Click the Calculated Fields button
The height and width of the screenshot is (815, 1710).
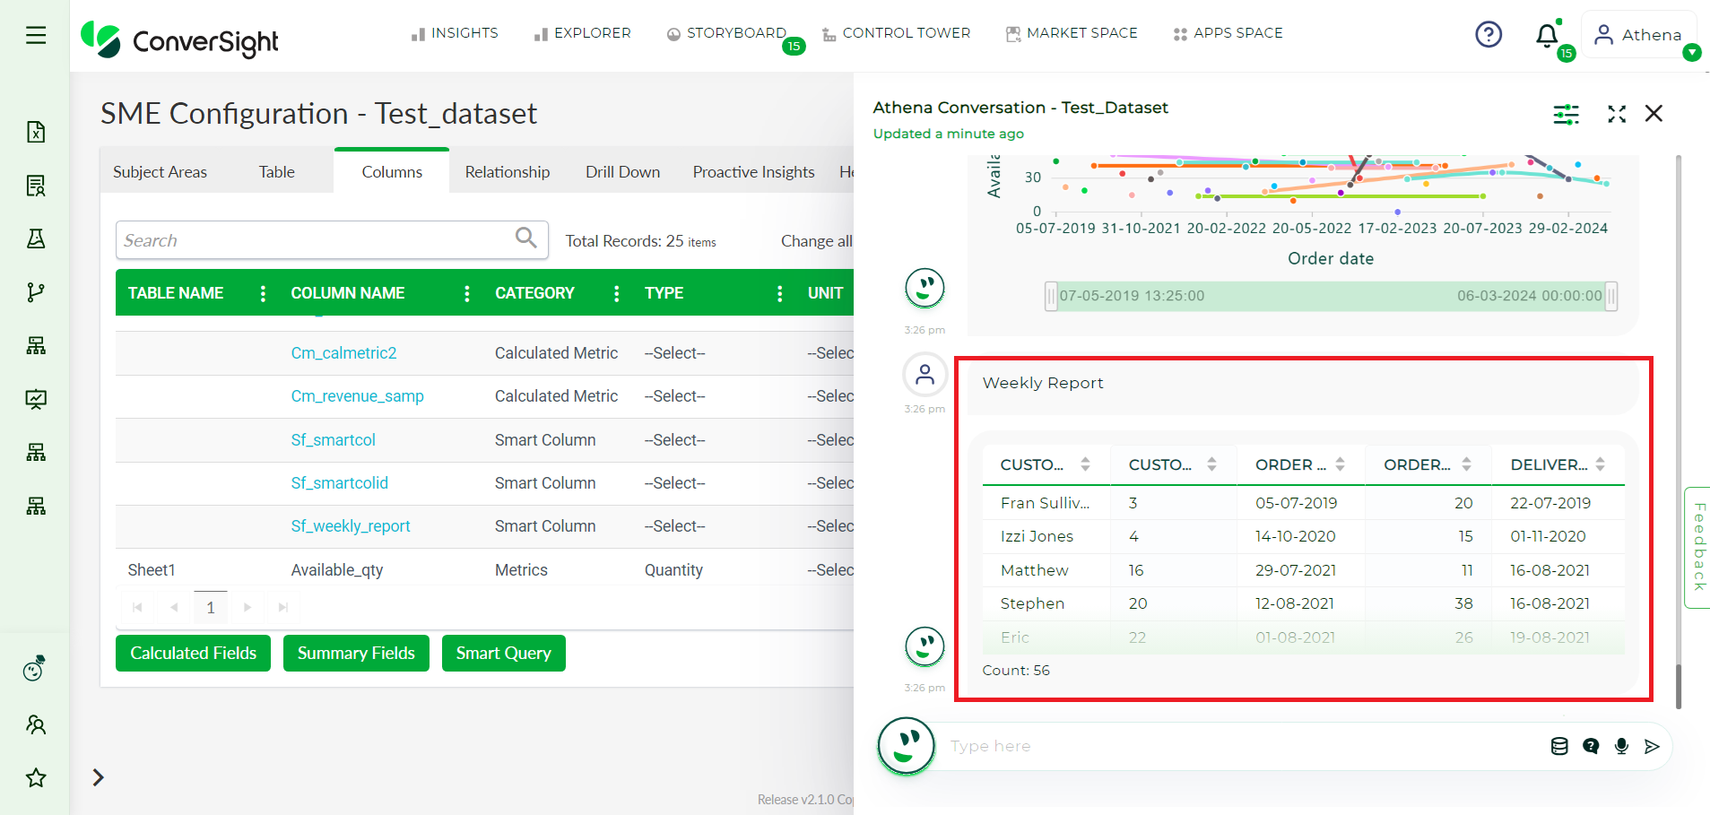pos(193,653)
